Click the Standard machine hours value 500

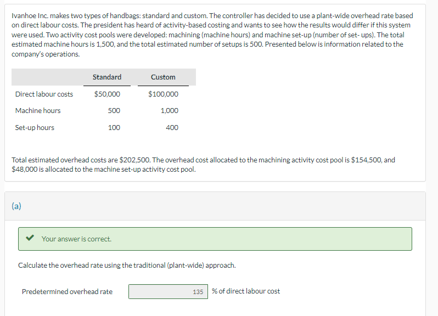pyautogui.click(x=114, y=110)
